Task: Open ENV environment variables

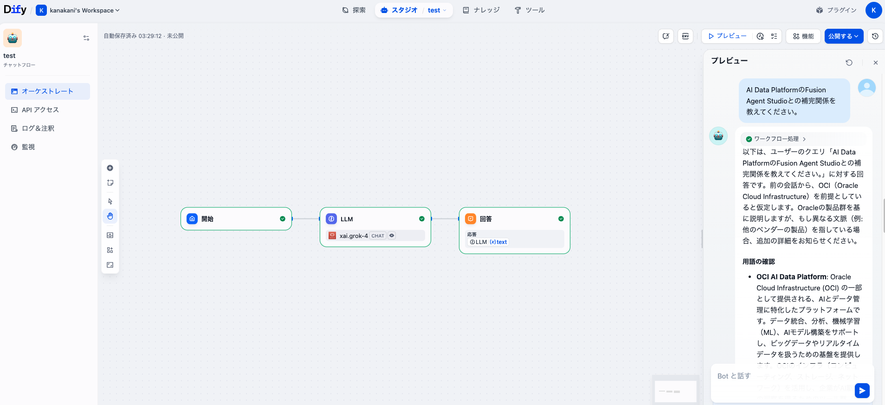Action: [685, 36]
